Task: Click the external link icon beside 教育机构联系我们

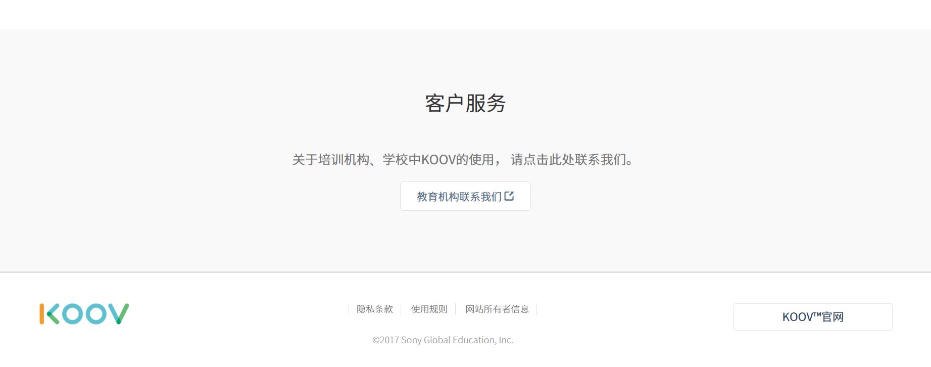Action: 509,196
